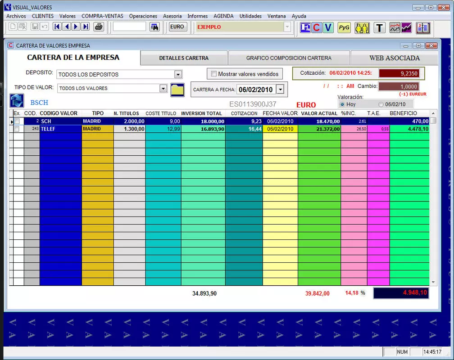454x360 pixels.
Task: Expand the DEPOSITO dropdown arrow
Action: 178,74
